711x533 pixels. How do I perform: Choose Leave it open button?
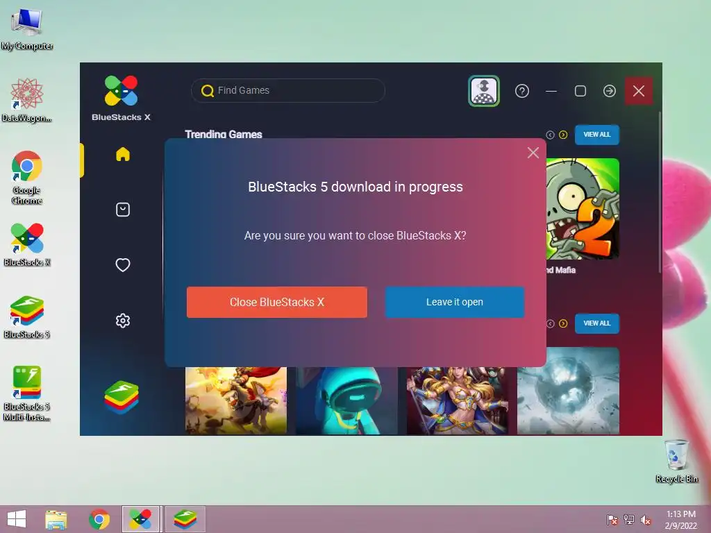(x=455, y=302)
